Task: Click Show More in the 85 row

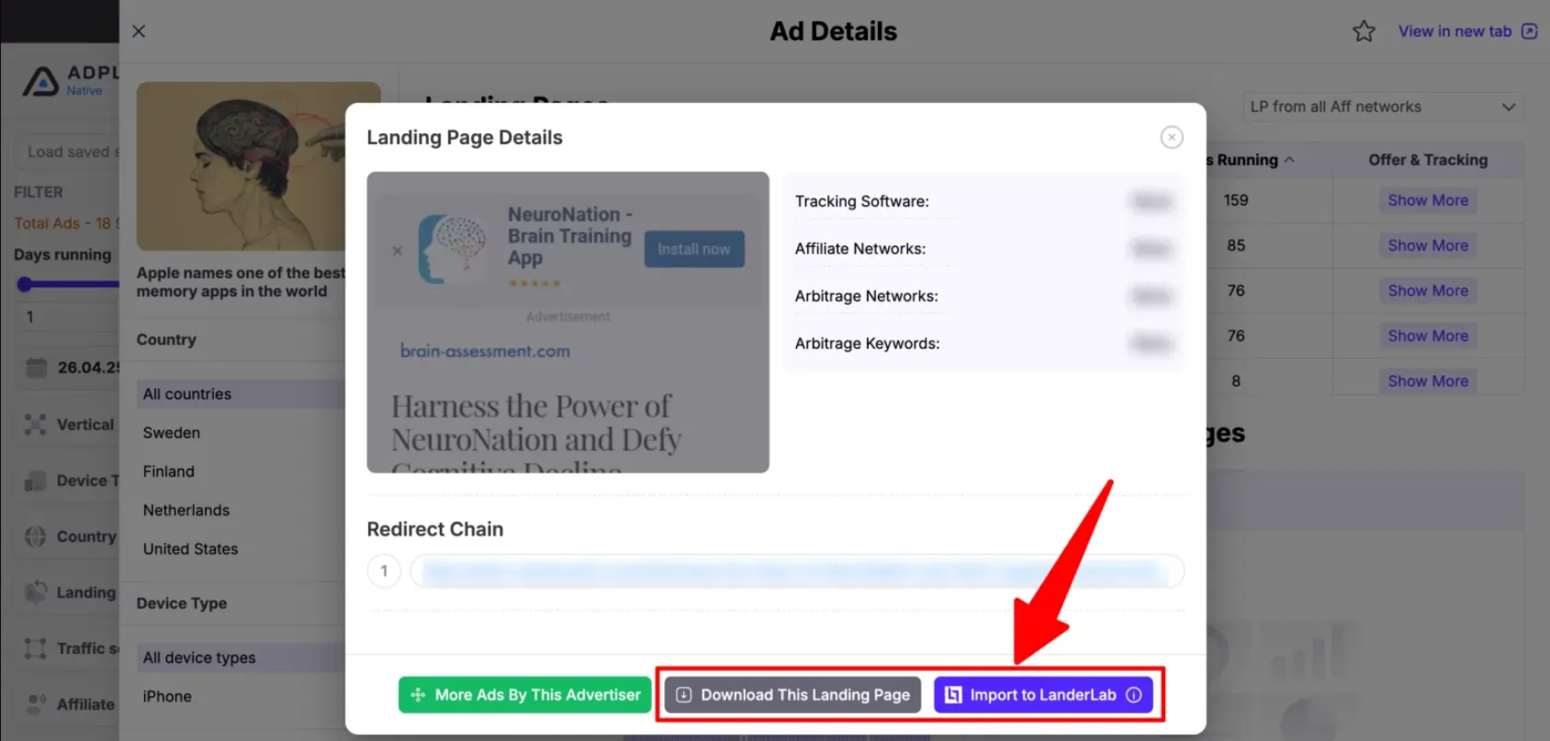Action: 1428,245
